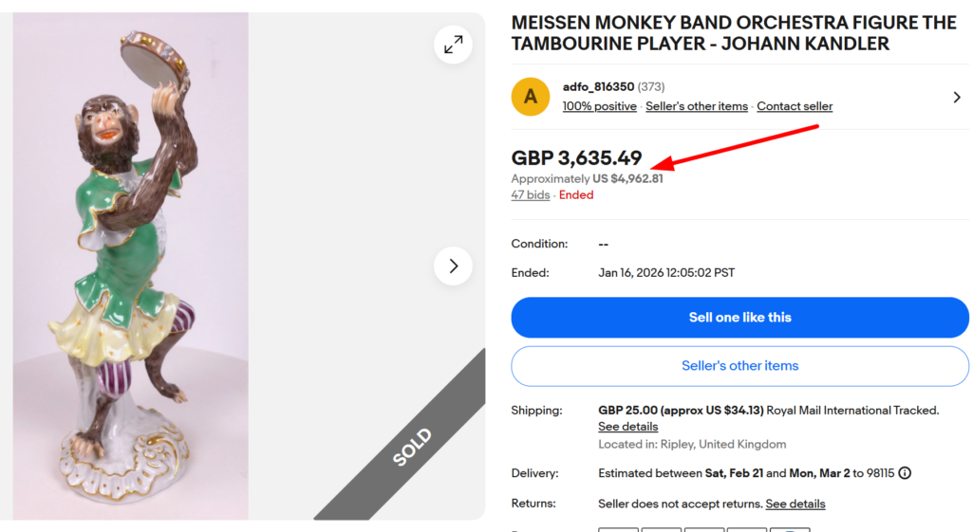Viewport: 972px width, 532px height.
Task: Click the Contact seller link
Action: click(x=794, y=106)
